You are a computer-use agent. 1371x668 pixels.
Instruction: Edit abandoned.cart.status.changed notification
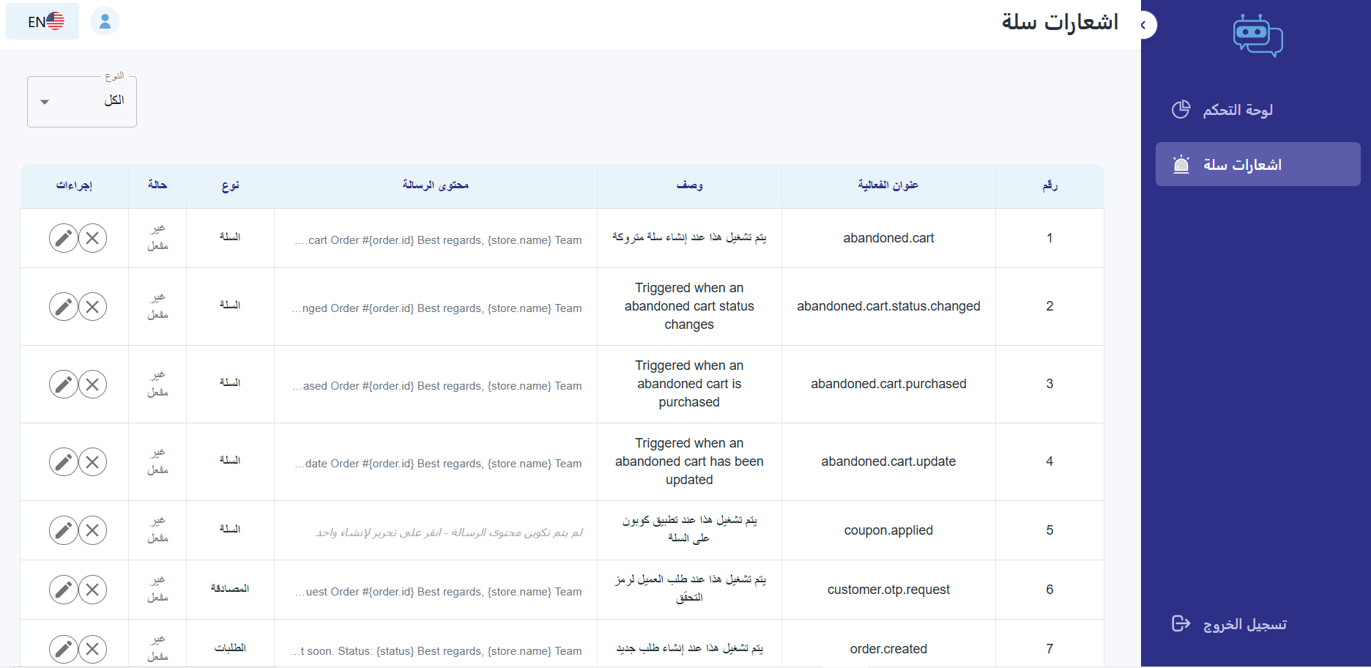pyautogui.click(x=64, y=307)
